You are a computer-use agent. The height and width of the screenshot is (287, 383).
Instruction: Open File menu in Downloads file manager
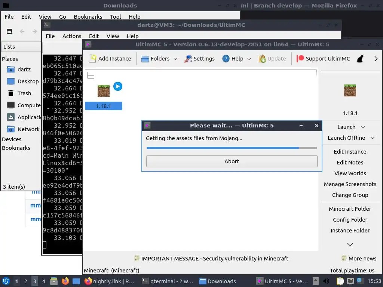point(9,16)
